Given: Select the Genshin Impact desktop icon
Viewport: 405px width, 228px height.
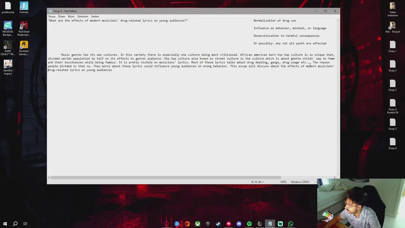Looking at the screenshot, I should pos(8,67).
